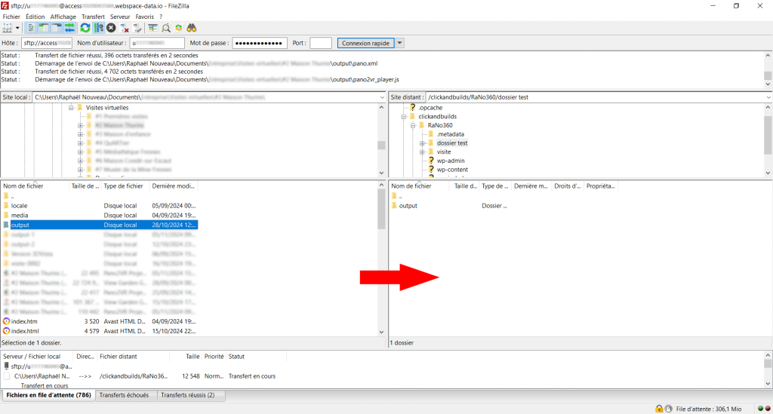Select the remote 'output' folder
This screenshot has width=773, height=414.
(x=408, y=206)
